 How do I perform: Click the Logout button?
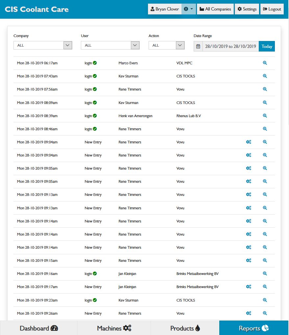(x=272, y=9)
